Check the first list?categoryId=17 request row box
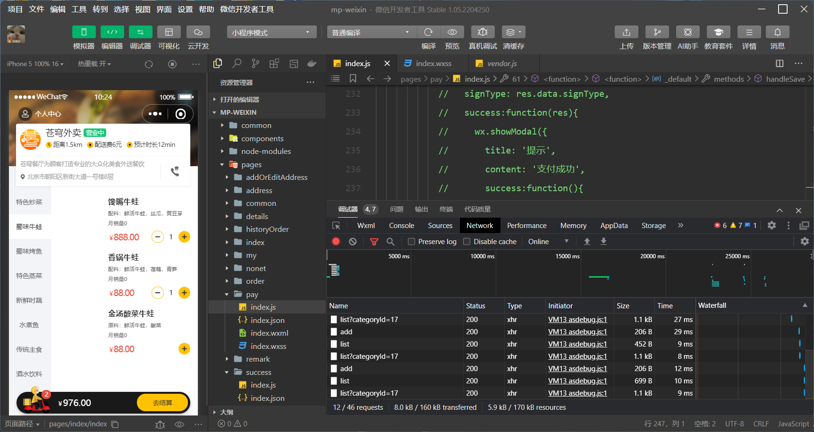Image resolution: width=814 pixels, height=432 pixels. pos(334,320)
